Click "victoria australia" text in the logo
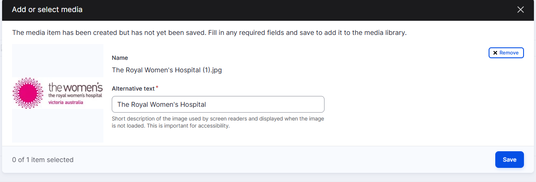The width and height of the screenshot is (536, 182). tap(66, 102)
